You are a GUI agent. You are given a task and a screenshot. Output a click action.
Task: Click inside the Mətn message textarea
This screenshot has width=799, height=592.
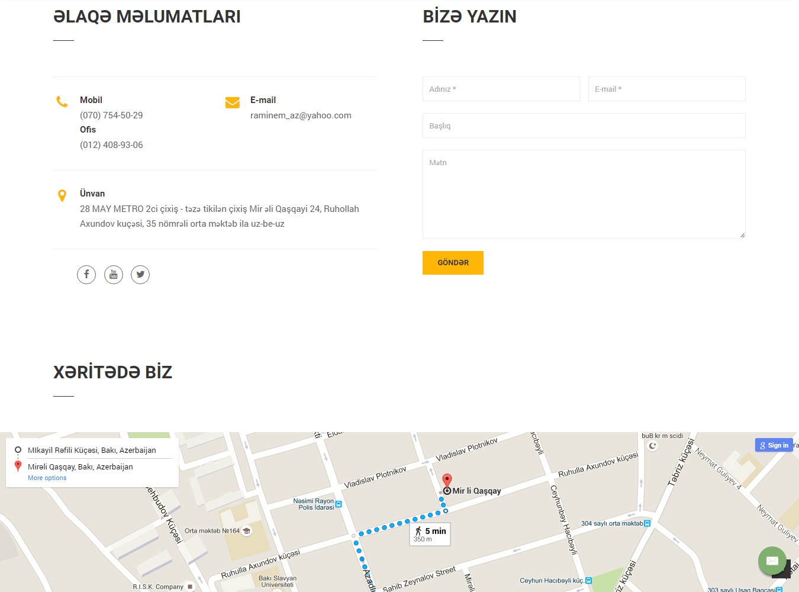click(584, 194)
